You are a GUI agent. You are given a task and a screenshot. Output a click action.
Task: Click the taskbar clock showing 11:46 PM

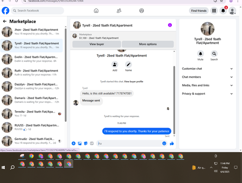click(225, 168)
